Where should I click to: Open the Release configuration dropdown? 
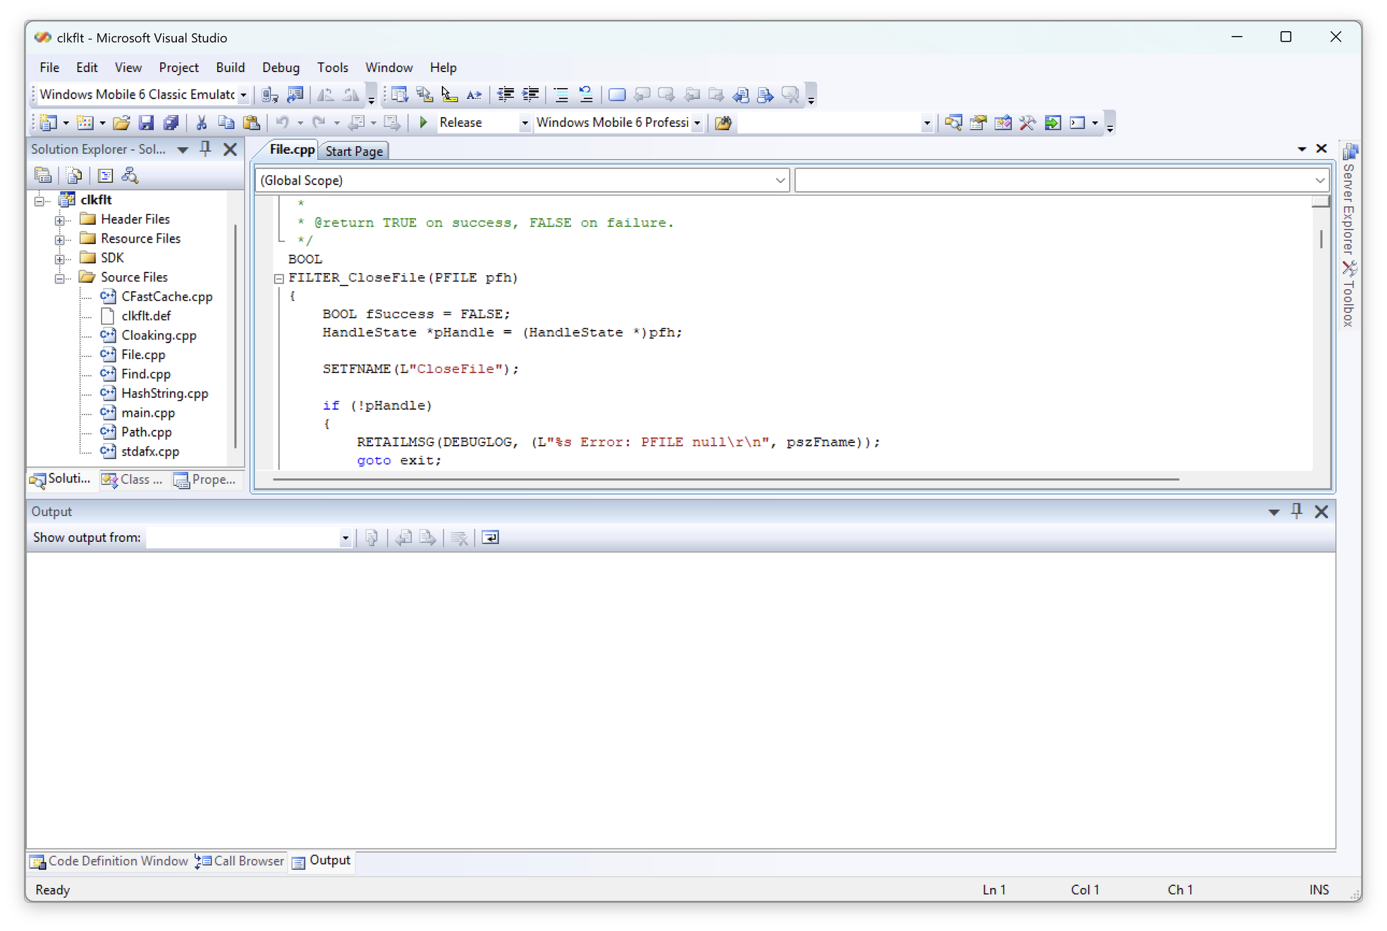coord(524,123)
